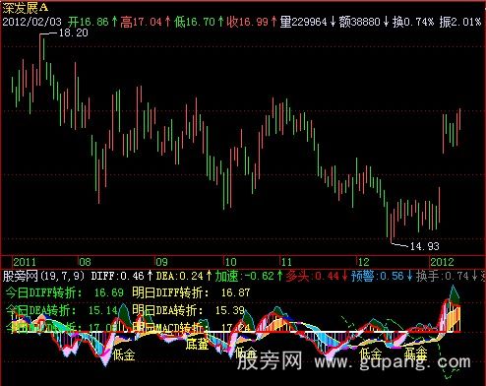Select the 换手:0.74 indicator value
This screenshot has height=386, width=486.
coord(443,276)
